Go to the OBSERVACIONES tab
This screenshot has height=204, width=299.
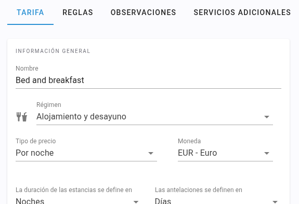[x=143, y=12]
